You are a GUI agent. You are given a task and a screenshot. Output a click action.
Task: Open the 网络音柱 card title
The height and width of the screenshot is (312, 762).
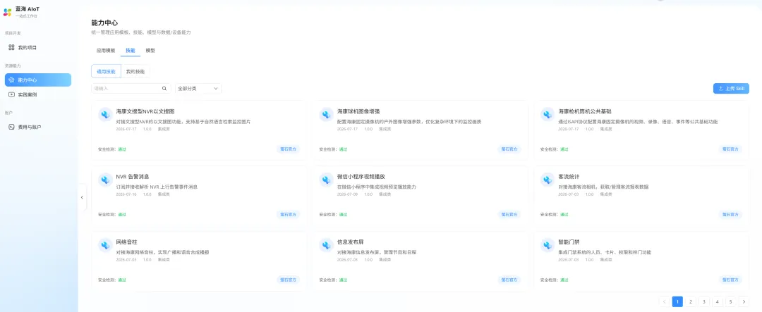tap(126, 242)
